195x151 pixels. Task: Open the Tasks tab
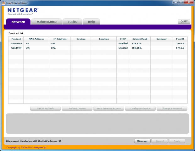tap(72, 22)
